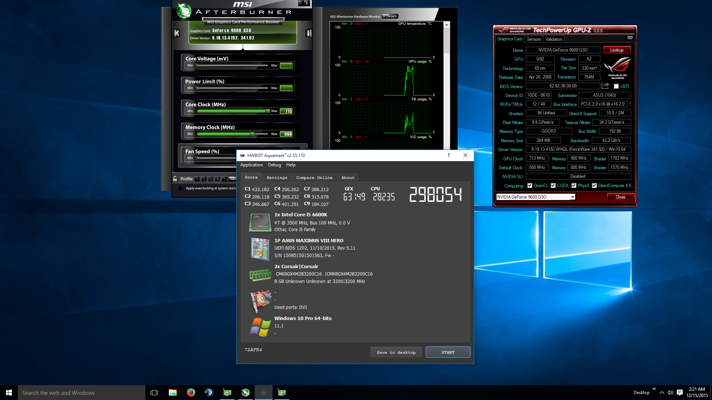The height and width of the screenshot is (400, 712).
Task: Click the Republic of Gamers logo in GPU-Z
Action: click(617, 67)
